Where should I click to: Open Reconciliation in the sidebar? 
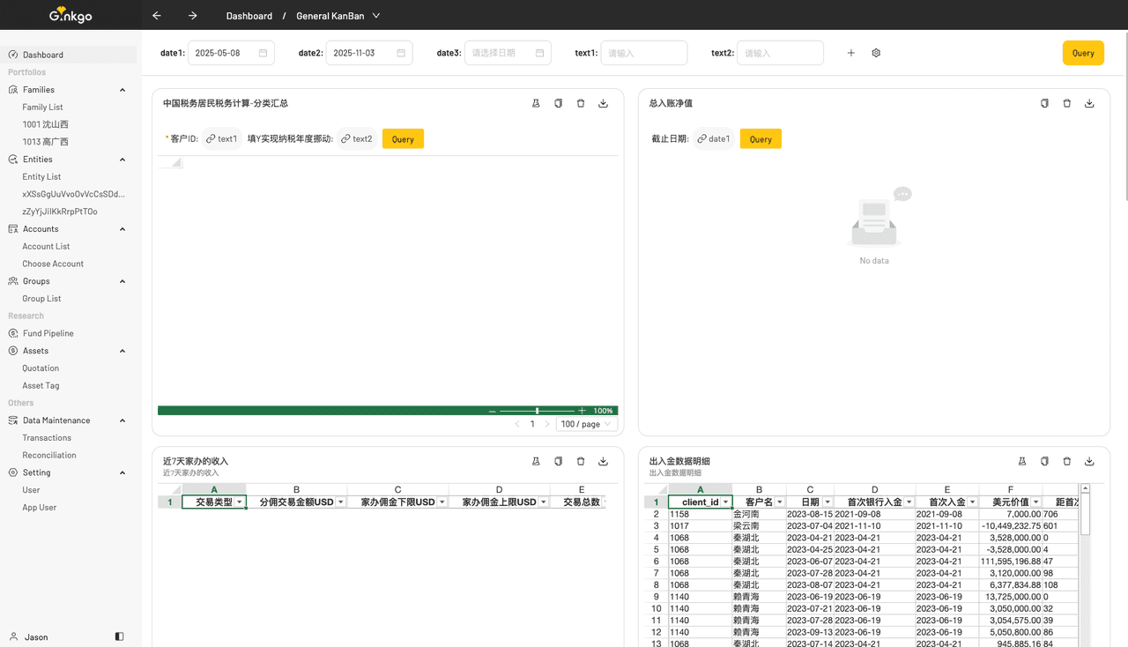[49, 455]
